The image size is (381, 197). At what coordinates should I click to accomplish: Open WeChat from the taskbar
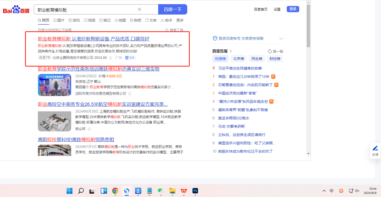click(x=161, y=191)
